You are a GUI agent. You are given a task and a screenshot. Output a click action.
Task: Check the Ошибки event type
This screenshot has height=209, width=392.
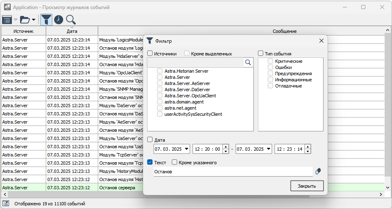[x=271, y=67]
